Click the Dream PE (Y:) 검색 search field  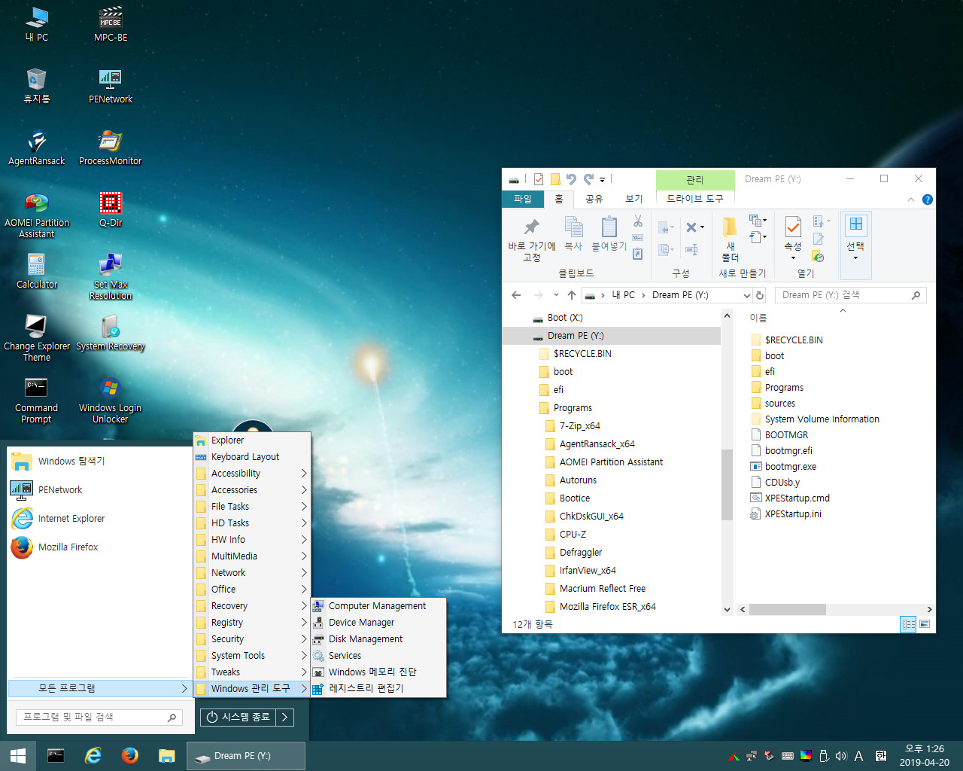point(850,295)
